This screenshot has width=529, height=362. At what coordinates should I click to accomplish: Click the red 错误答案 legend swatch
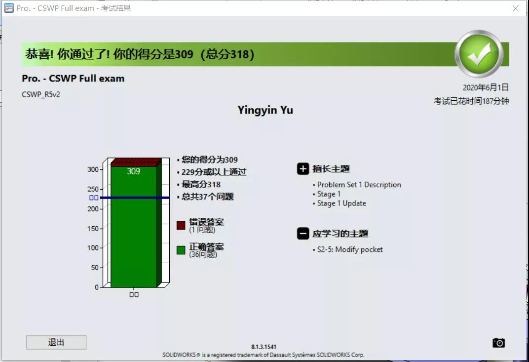181,226
